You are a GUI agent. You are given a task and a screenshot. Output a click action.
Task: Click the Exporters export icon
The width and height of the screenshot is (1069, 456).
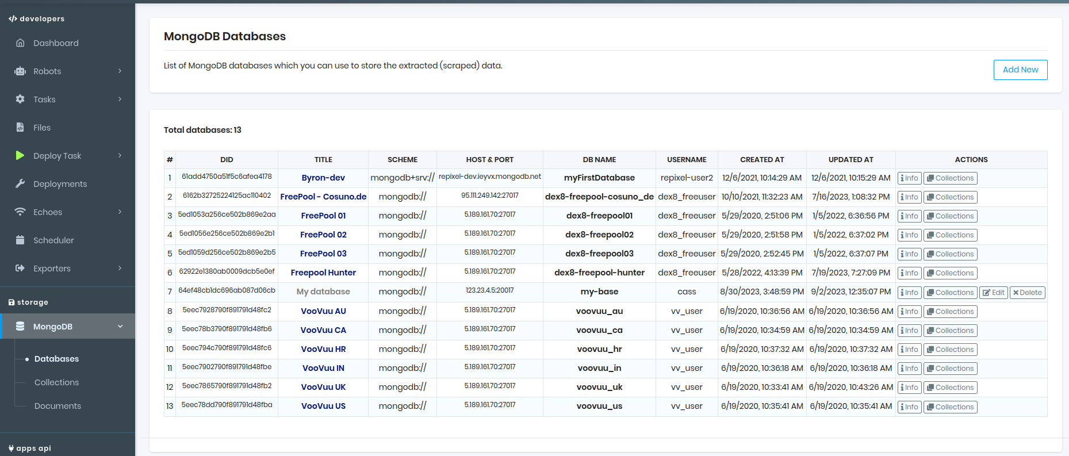point(20,268)
